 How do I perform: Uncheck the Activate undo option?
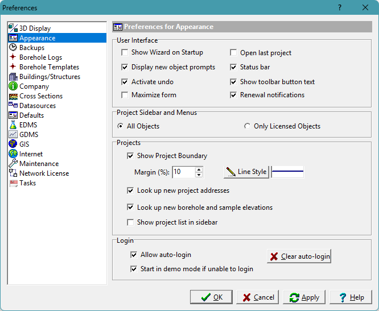[125, 82]
